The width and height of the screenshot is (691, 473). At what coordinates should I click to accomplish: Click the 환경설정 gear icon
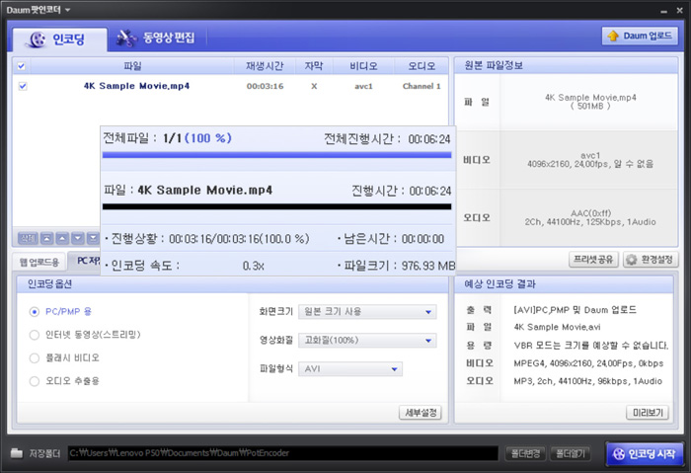coord(632,260)
